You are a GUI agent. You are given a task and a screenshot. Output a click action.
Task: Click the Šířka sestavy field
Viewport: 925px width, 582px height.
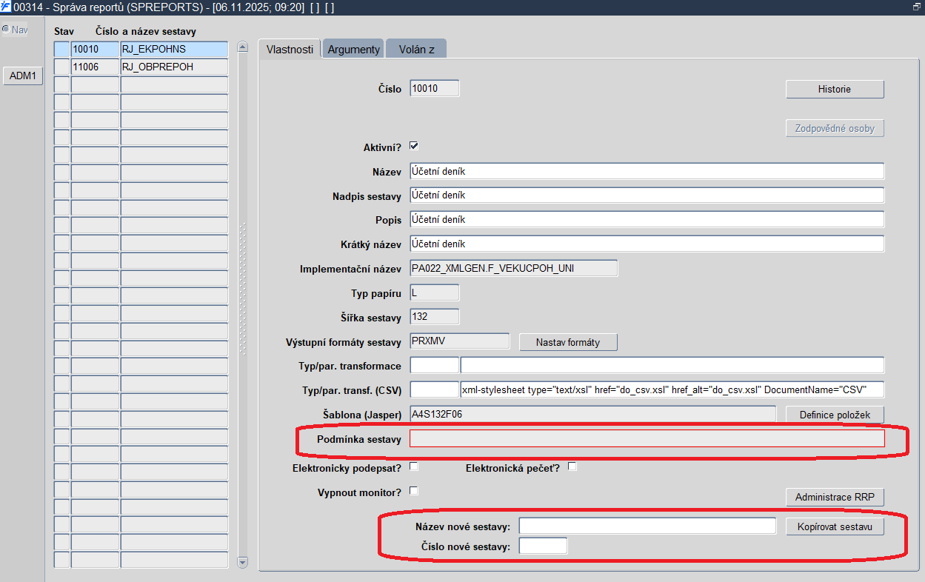pyautogui.click(x=434, y=317)
